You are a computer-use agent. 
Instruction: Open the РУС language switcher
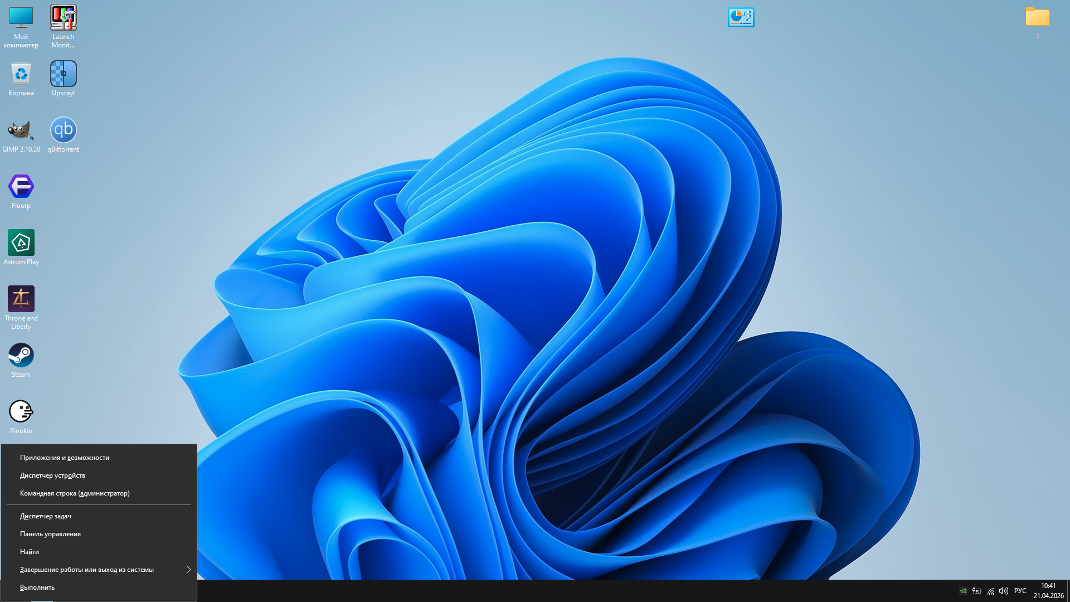click(x=1020, y=591)
